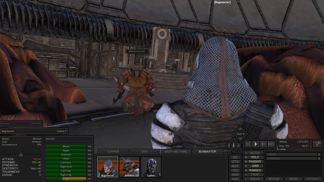324x182 pixels.
Task: Switch to the BUGMASTER squad tab
Action: click(208, 151)
